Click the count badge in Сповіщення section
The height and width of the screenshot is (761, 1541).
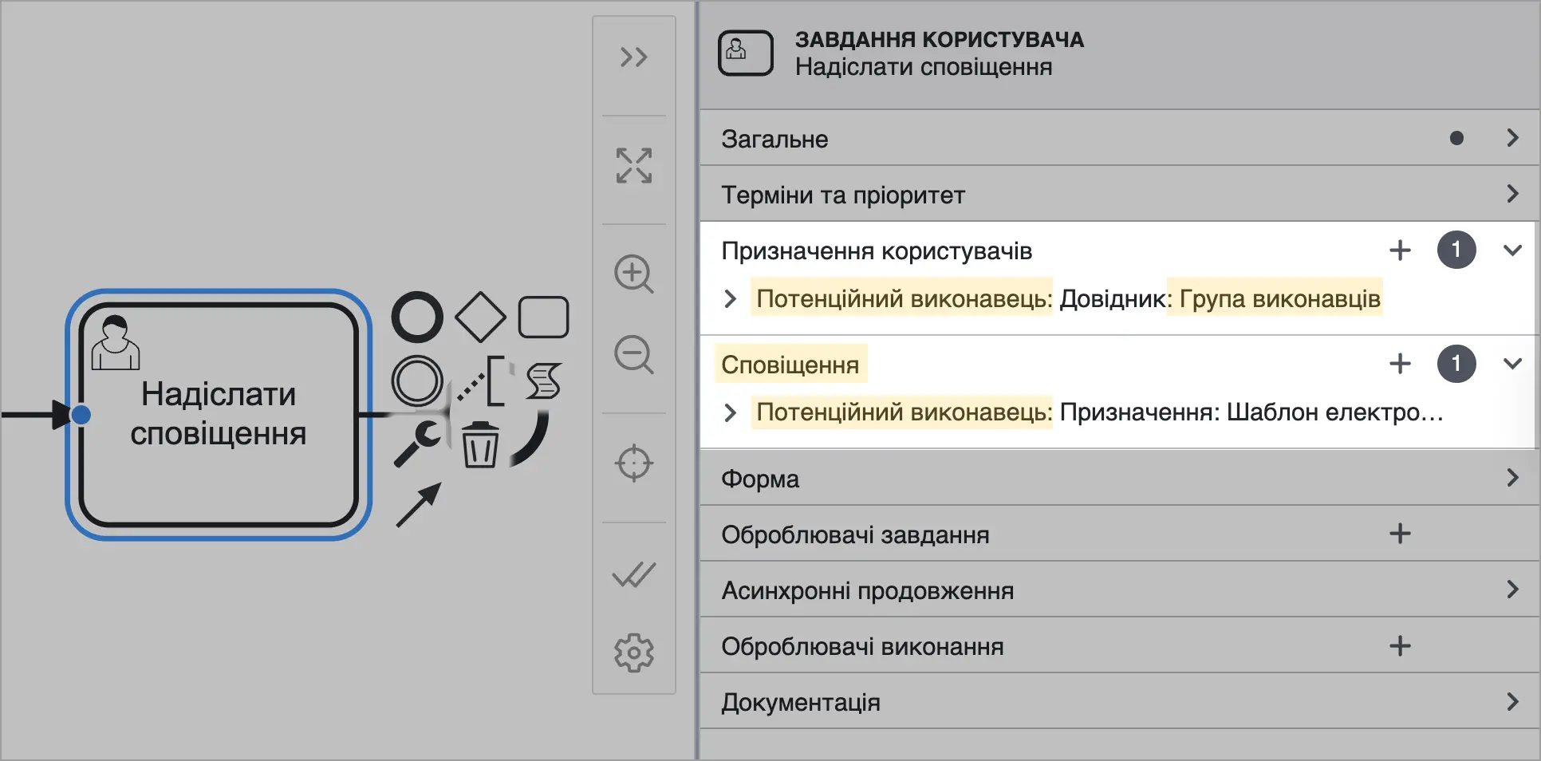click(1456, 364)
